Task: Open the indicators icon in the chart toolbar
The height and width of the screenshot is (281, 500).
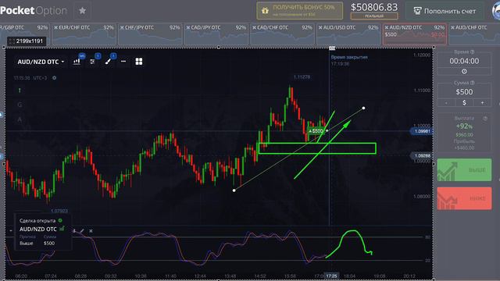Action: 92,62
